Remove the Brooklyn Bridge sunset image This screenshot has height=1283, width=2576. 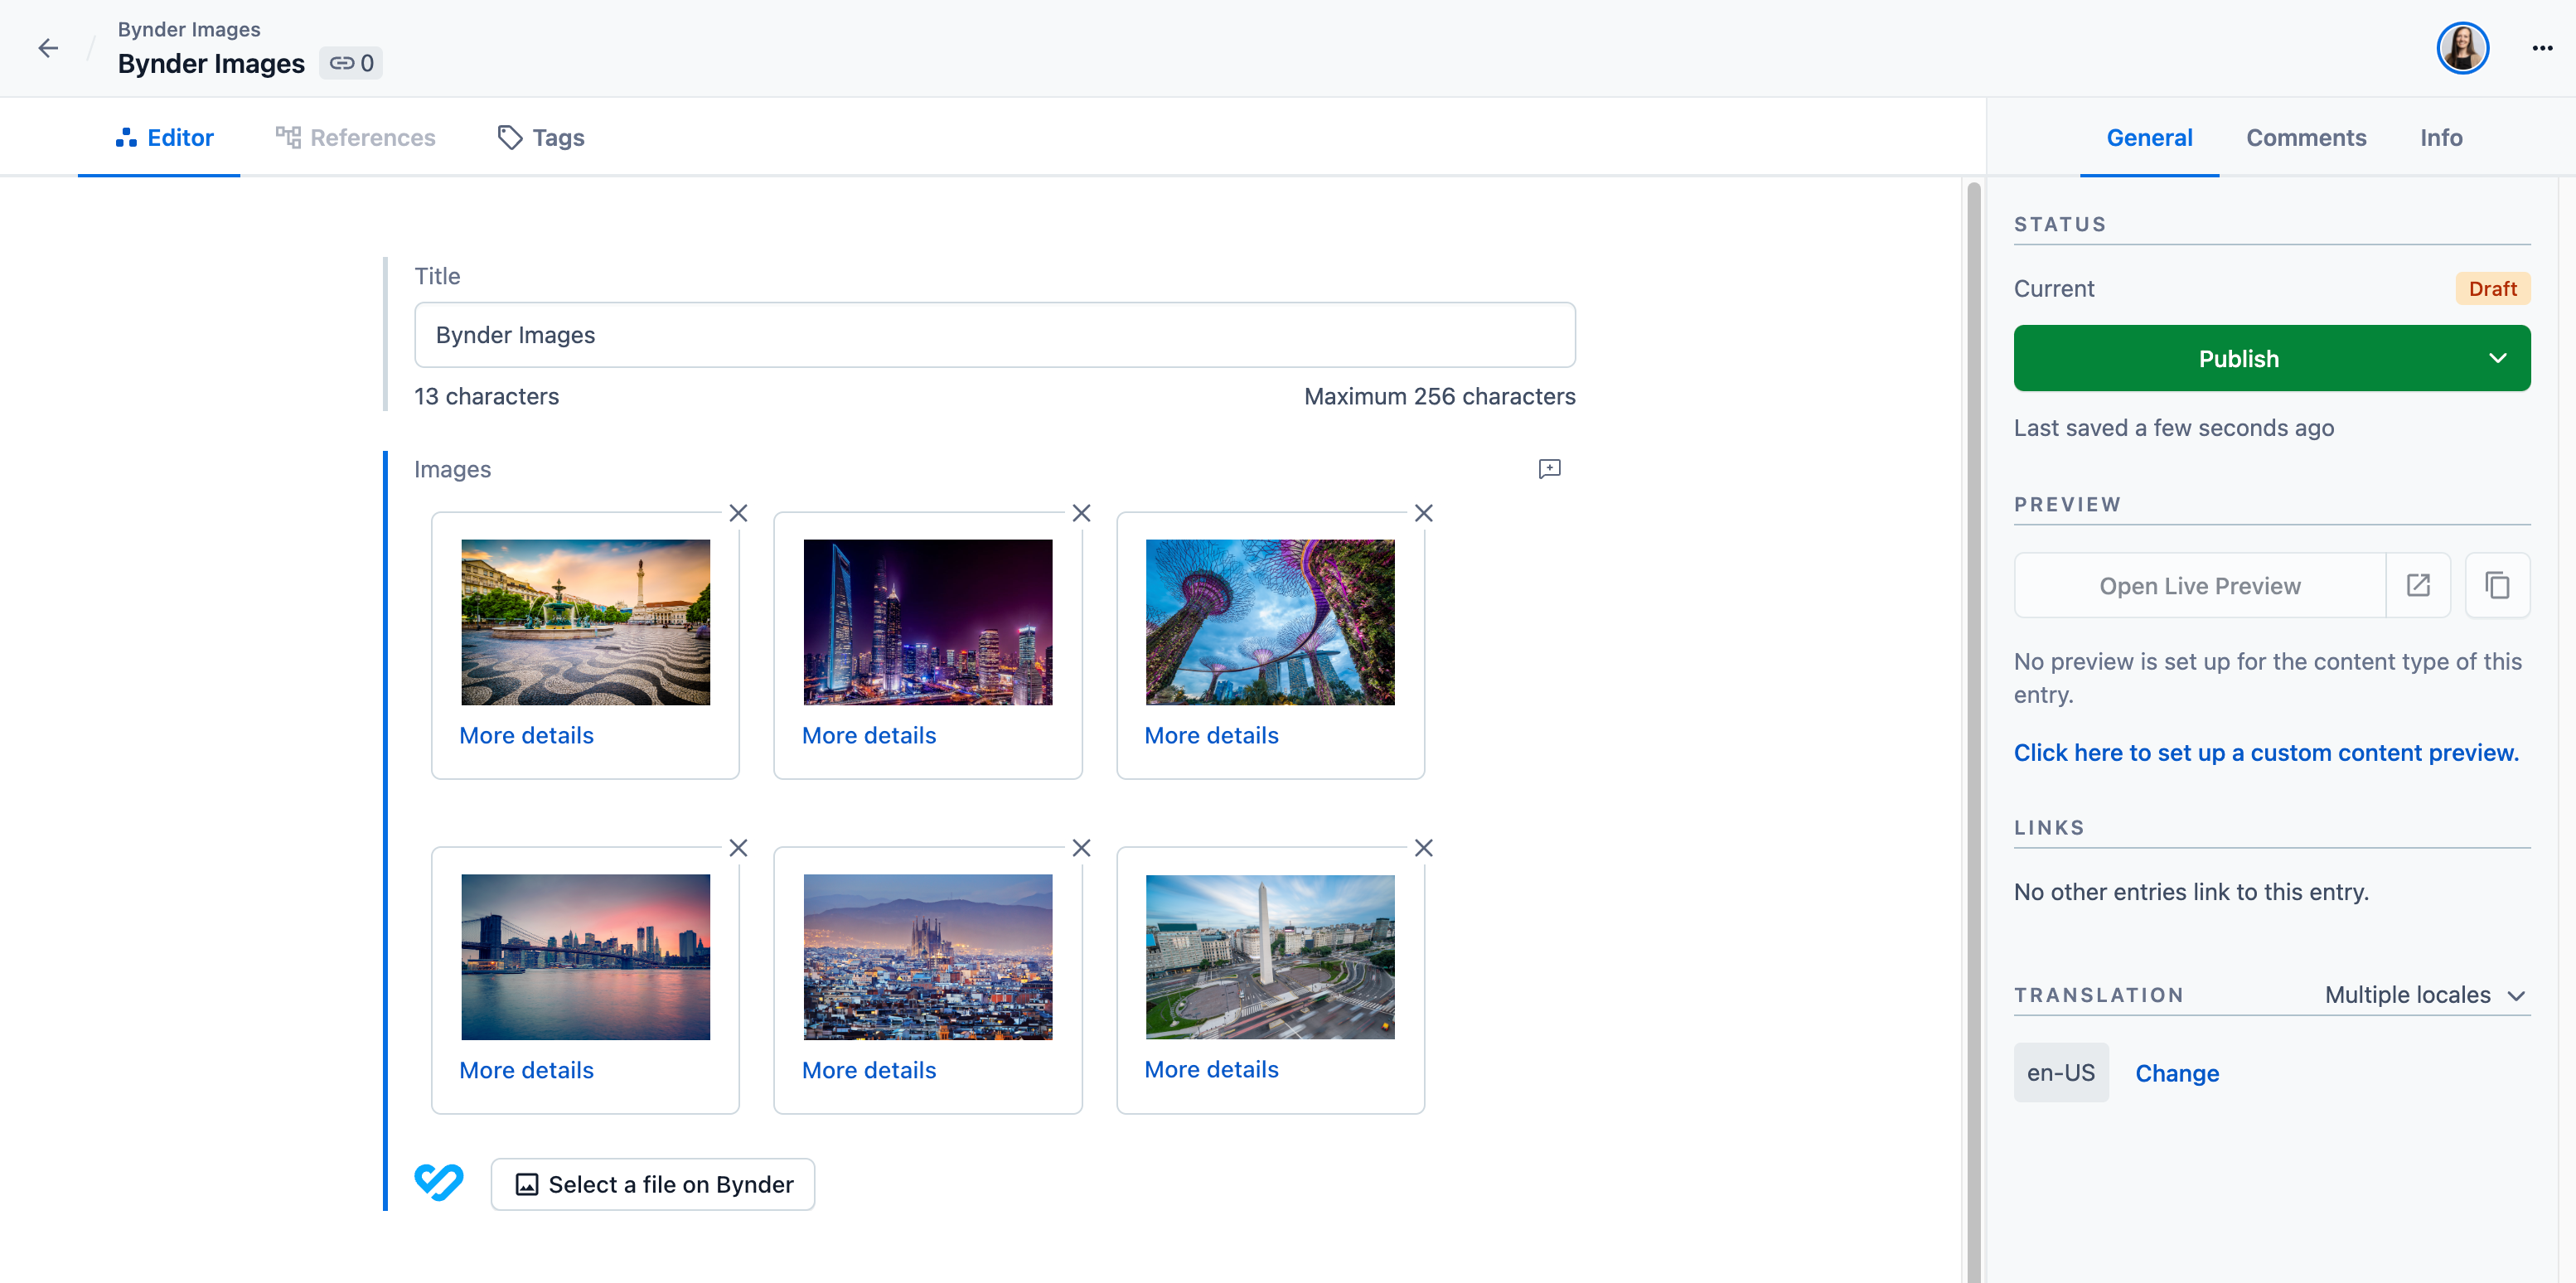point(738,848)
